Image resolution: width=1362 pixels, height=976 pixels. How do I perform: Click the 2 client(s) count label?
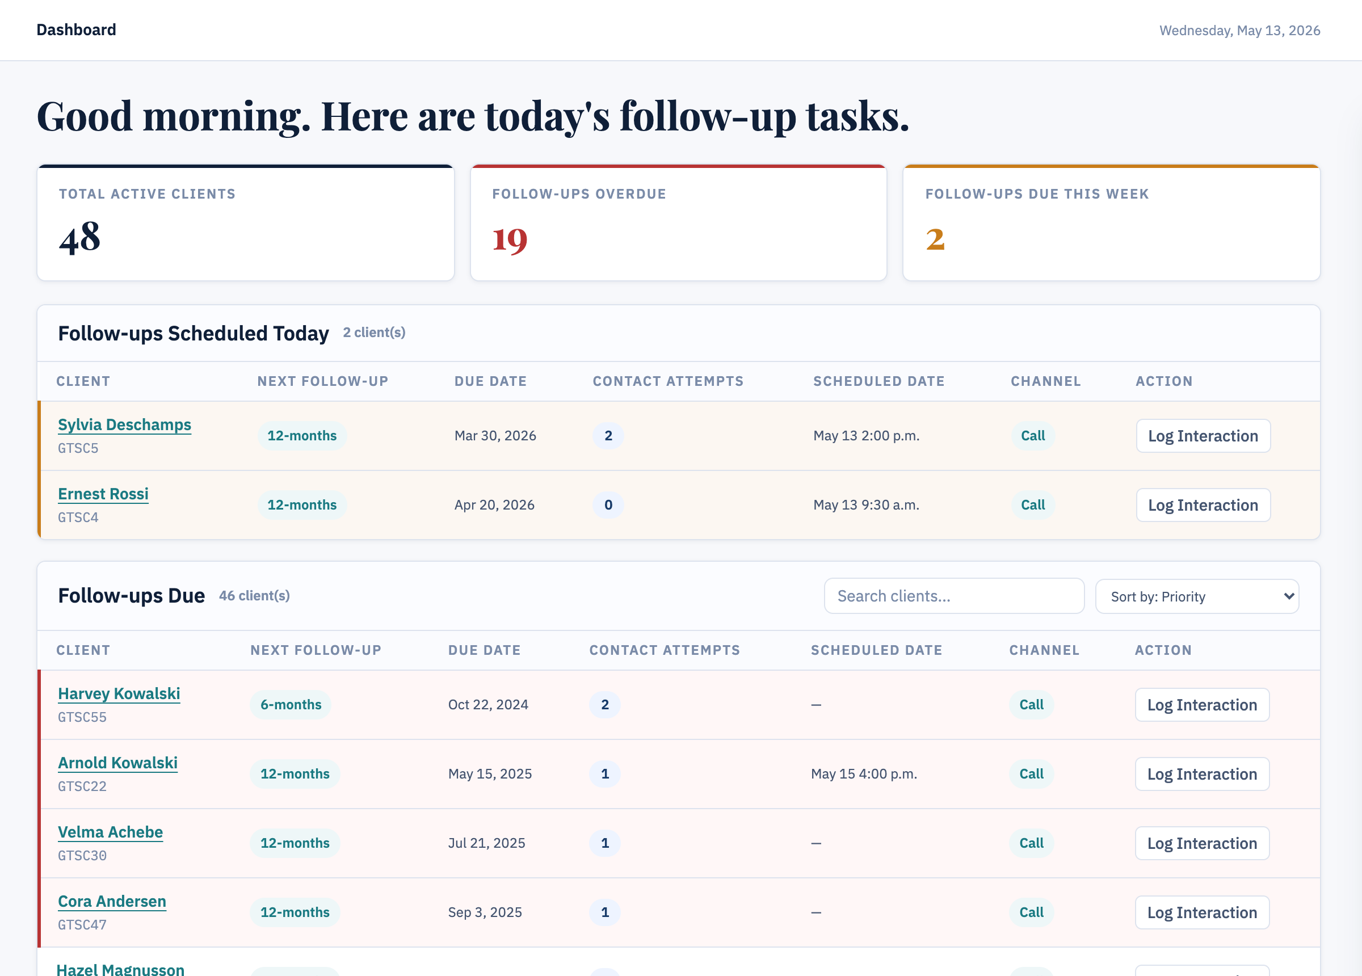point(374,332)
